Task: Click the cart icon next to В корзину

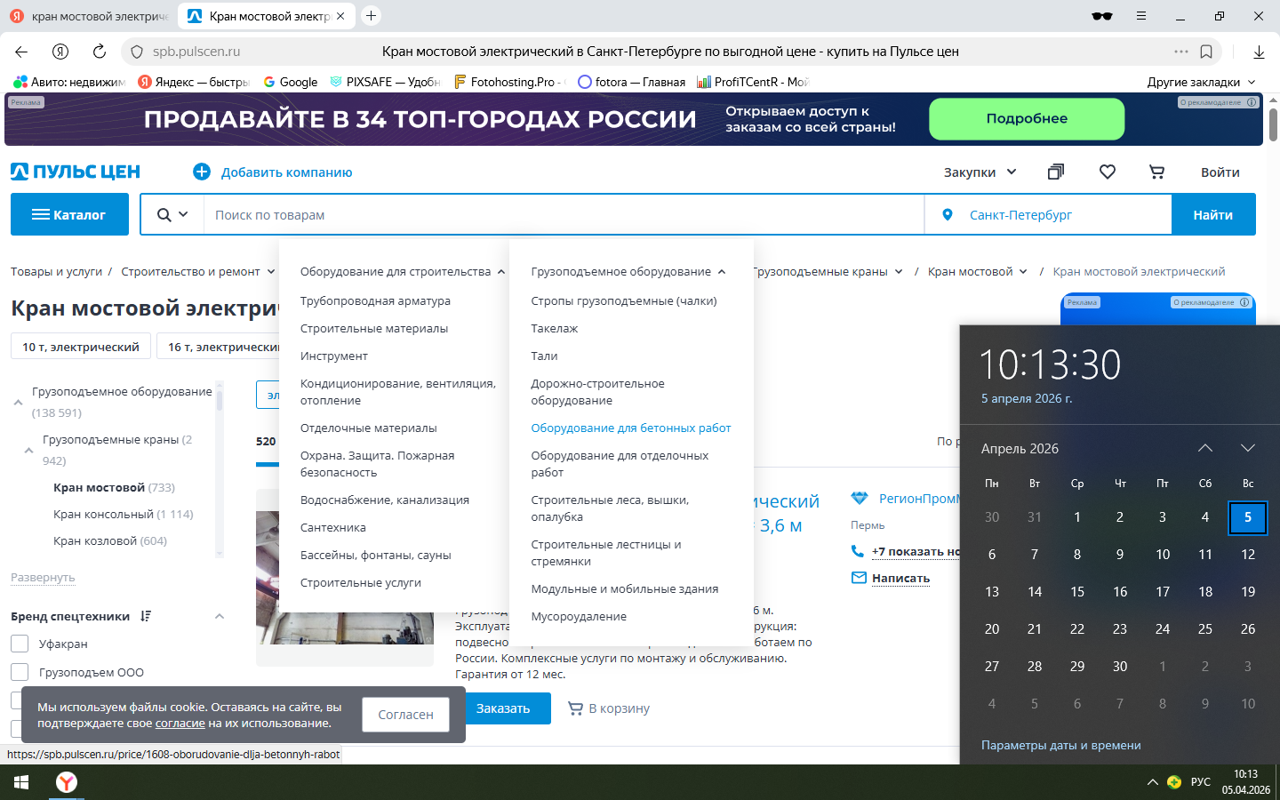Action: [x=575, y=708]
